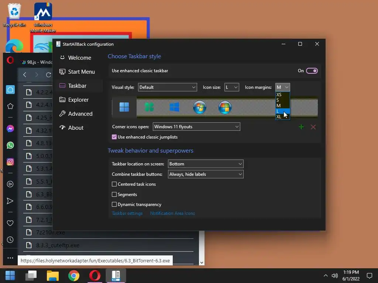The width and height of the screenshot is (378, 283).
Task: Reload the Opera page
Action: pyautogui.click(x=49, y=75)
